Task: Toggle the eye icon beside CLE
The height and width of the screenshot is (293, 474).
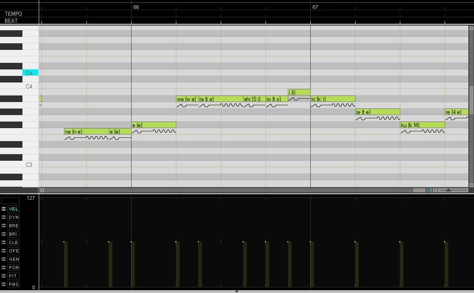Action: point(4,242)
